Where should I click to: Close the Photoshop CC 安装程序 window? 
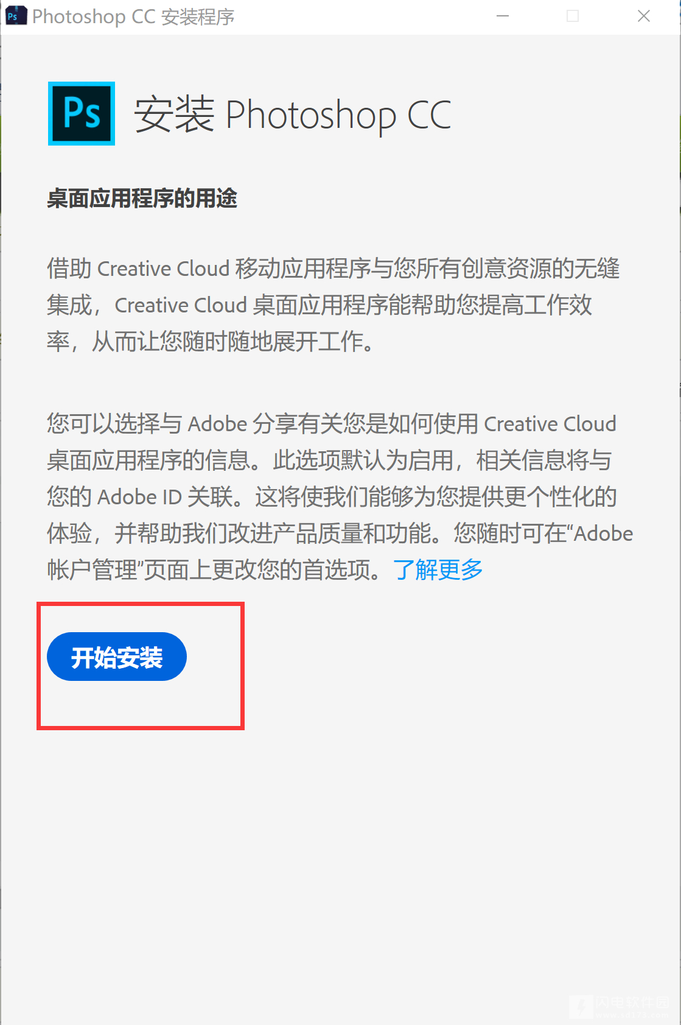pyautogui.click(x=644, y=16)
